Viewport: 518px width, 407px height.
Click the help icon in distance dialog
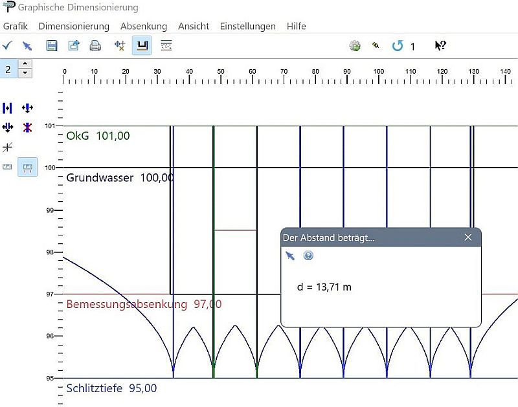point(308,256)
